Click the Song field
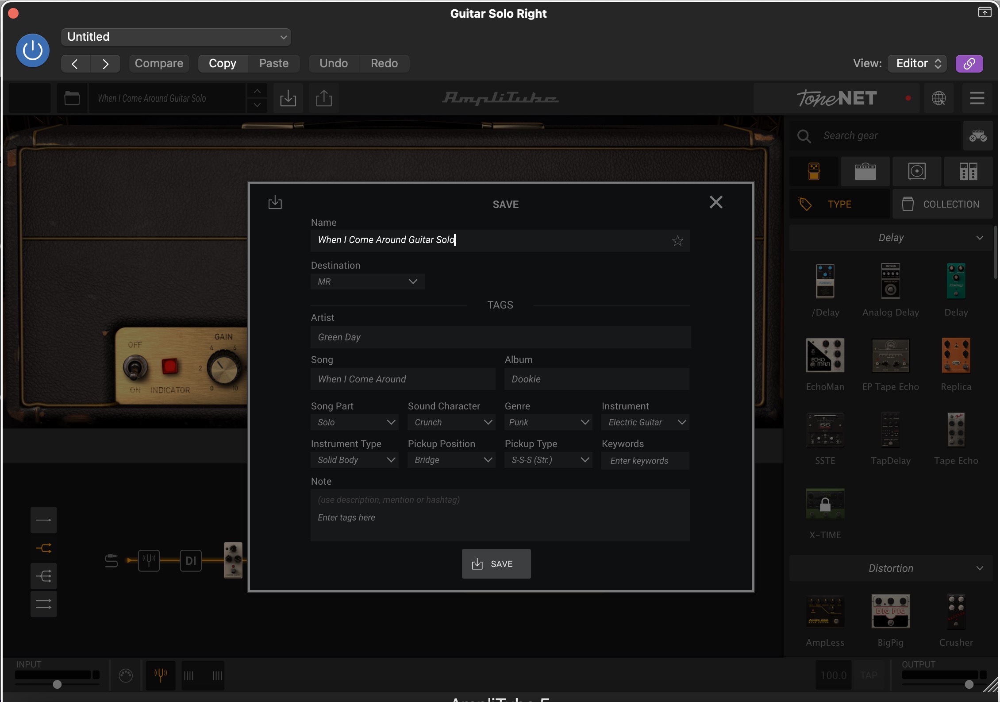Screen dimensions: 1000x702 403,379
